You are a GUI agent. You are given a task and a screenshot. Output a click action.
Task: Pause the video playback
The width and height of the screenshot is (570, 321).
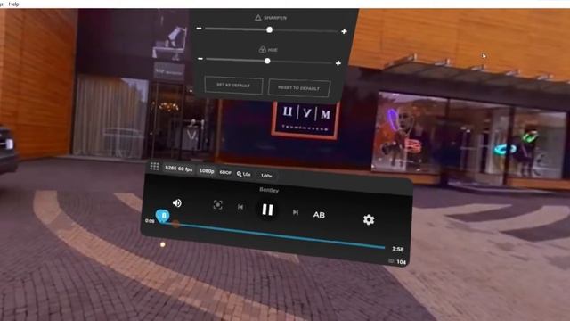click(x=267, y=210)
